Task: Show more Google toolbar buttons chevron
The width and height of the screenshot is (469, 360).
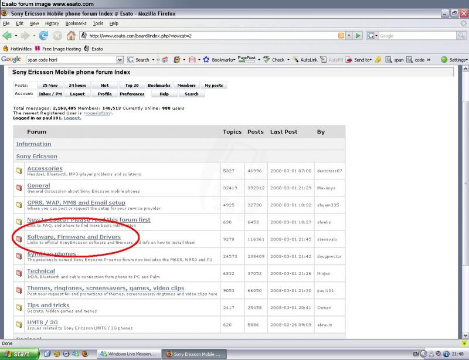Action: [429, 60]
